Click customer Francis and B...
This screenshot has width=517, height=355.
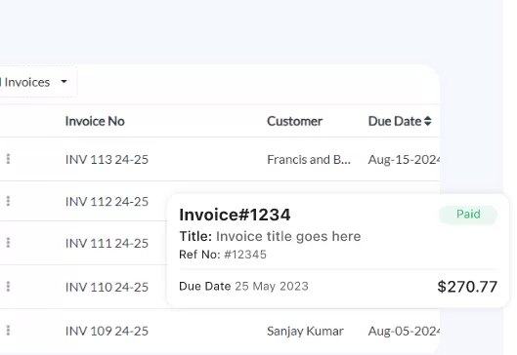309,160
